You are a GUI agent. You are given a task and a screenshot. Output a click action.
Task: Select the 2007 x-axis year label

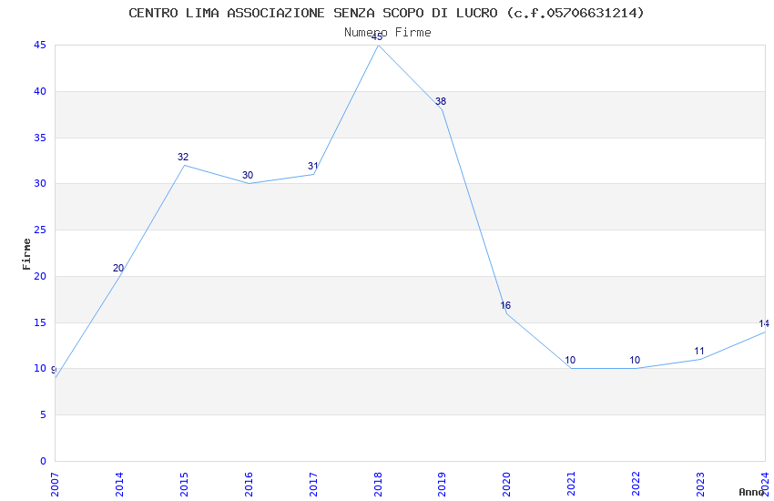click(55, 485)
